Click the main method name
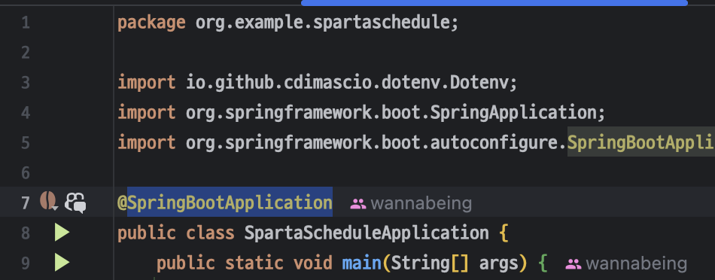This screenshot has height=280, width=715. click(361, 263)
